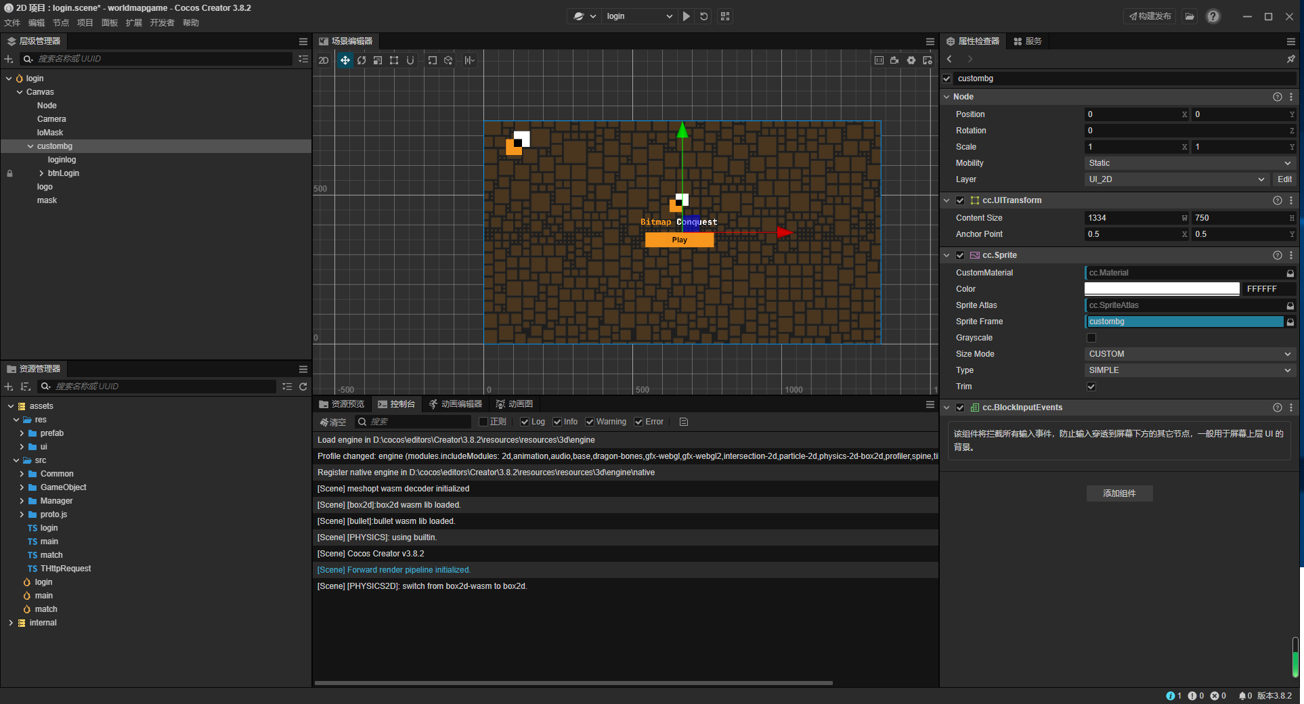The height and width of the screenshot is (704, 1304).
Task: Open the Size Mode dropdown
Action: coord(1189,354)
